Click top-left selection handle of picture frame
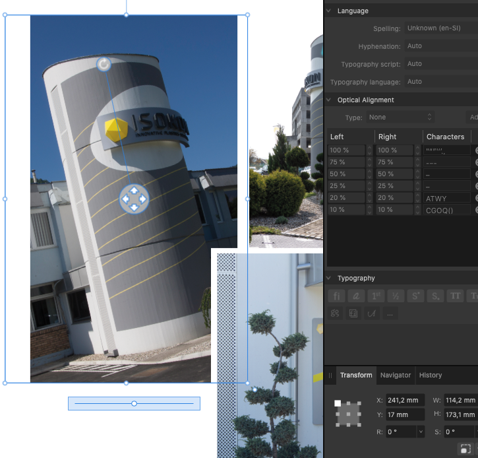 (5, 15)
